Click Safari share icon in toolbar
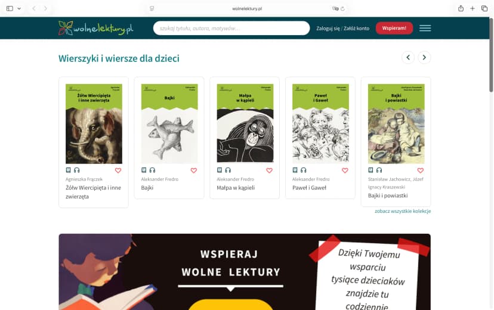Viewport: 494px width, 310px height. coord(461,8)
